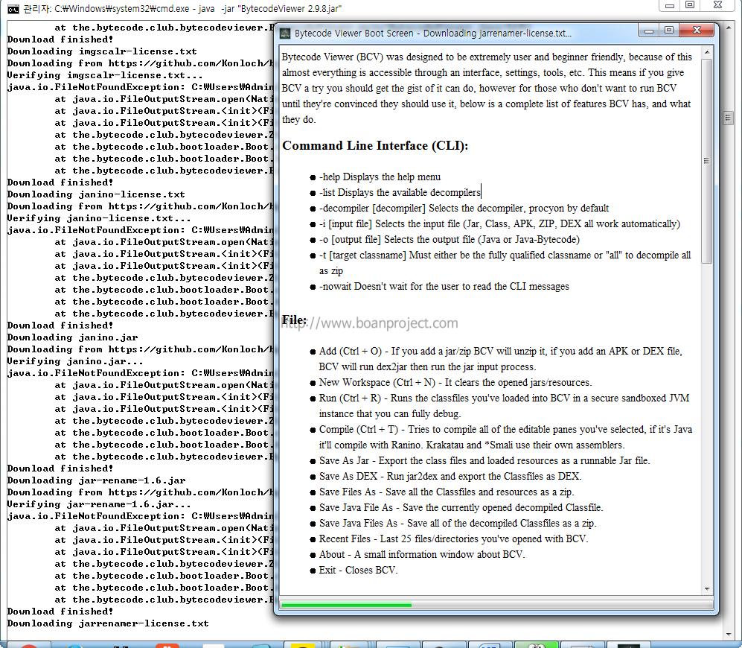Click 'Downloading jarrenamer-license.txt' in cmd window
Image resolution: width=742 pixels, height=648 pixels.
pos(108,623)
